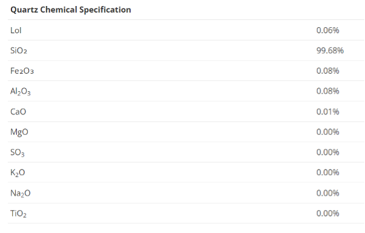
Task: Click the 0.06% LoI value
Action: (328, 30)
